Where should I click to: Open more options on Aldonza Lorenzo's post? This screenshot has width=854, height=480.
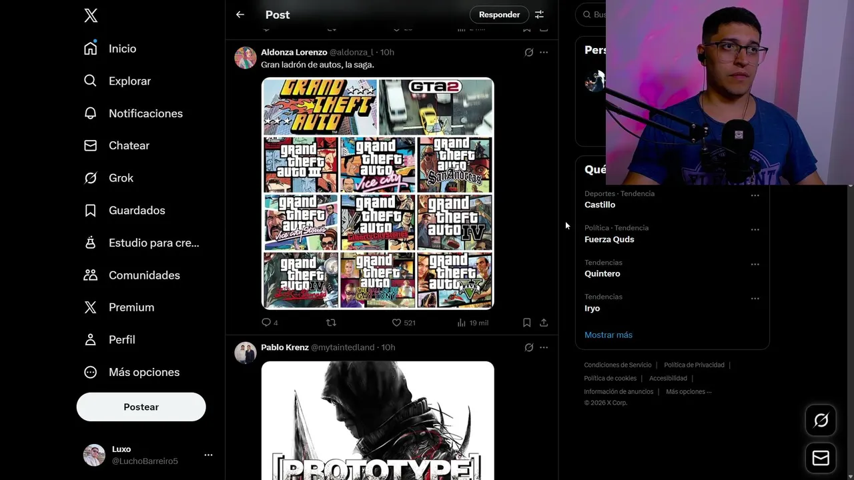544,52
